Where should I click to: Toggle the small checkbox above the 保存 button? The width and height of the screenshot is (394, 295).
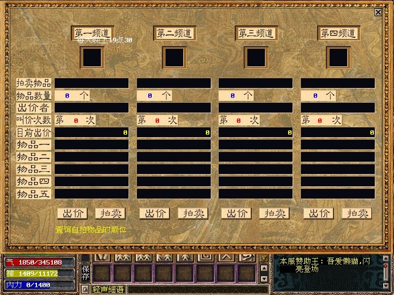pyautogui.click(x=85, y=258)
